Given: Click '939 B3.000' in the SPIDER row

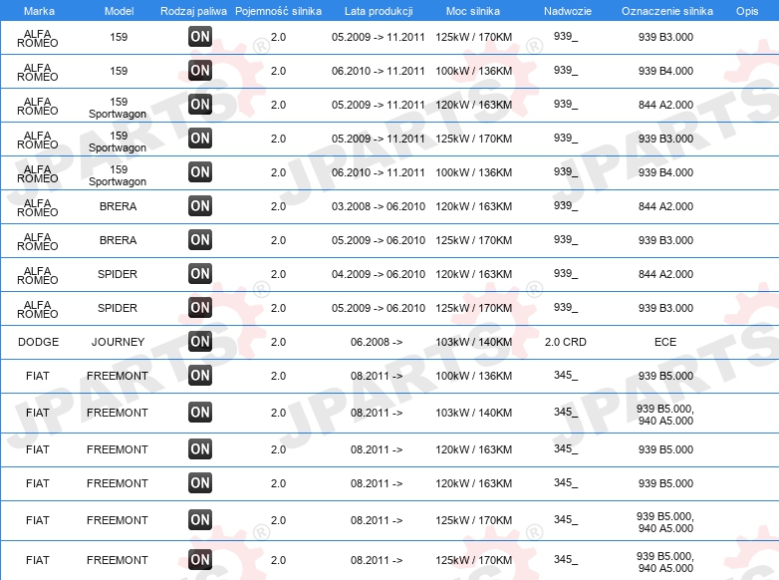Looking at the screenshot, I should pos(665,308).
